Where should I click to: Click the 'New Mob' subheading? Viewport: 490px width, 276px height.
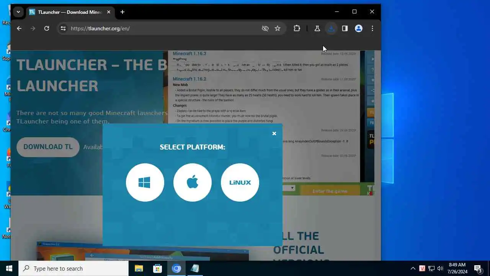[x=180, y=85]
